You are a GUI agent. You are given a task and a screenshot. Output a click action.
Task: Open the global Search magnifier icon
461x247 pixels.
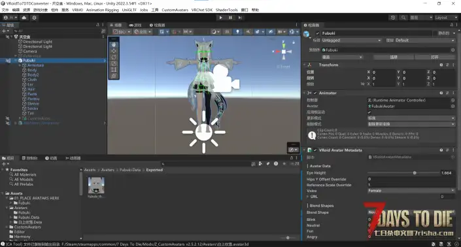tap(403, 18)
